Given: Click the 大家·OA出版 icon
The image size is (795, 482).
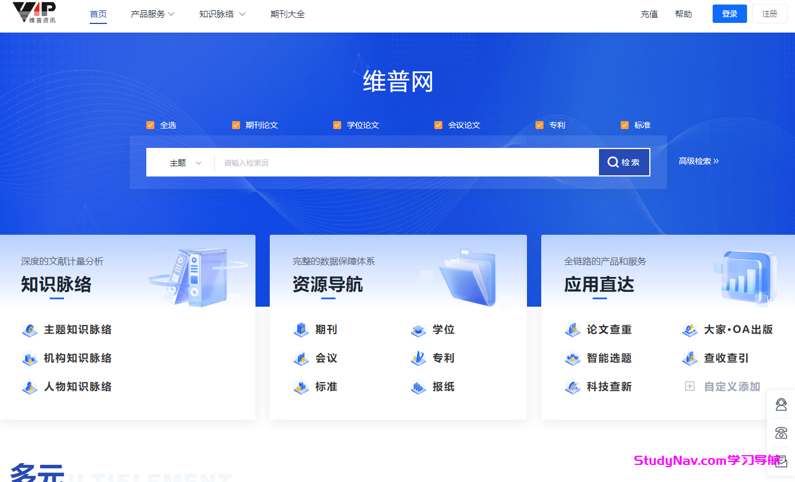Looking at the screenshot, I should tap(690, 330).
